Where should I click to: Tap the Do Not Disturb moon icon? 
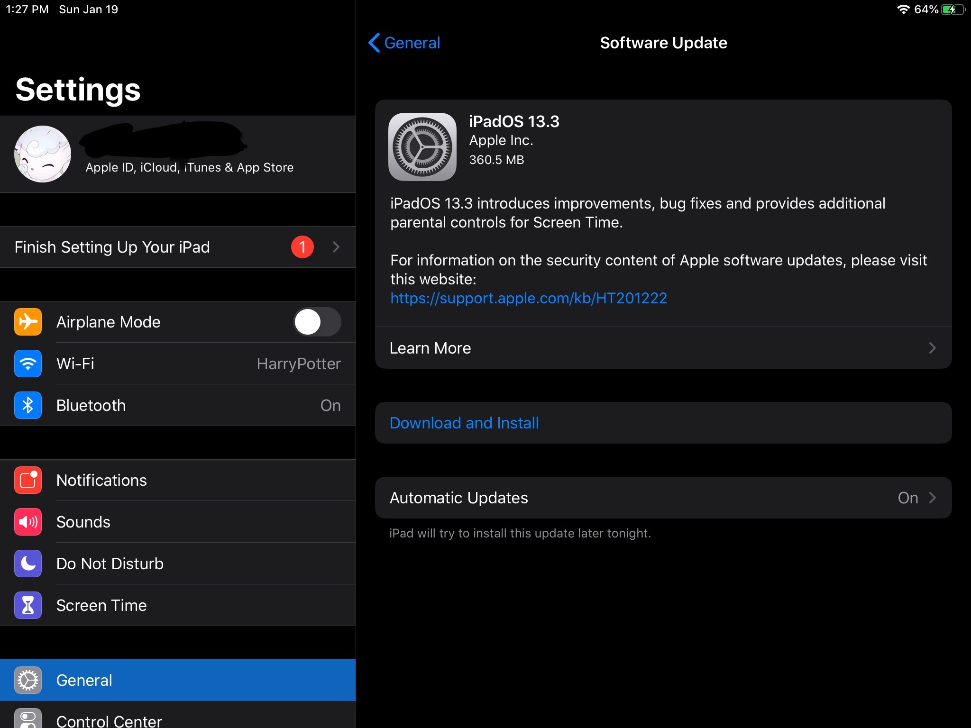coord(27,564)
